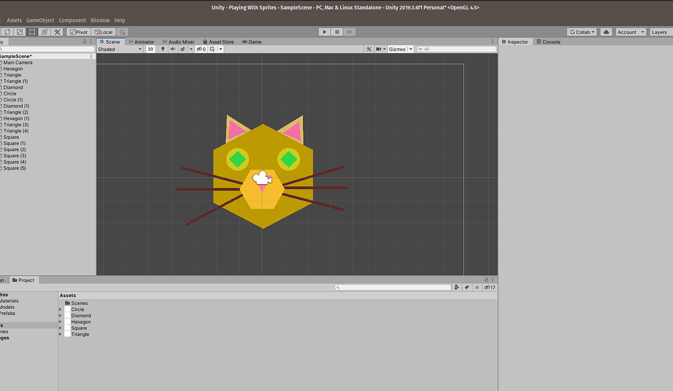Open the Account dropdown button
673x391 pixels.
coord(630,32)
